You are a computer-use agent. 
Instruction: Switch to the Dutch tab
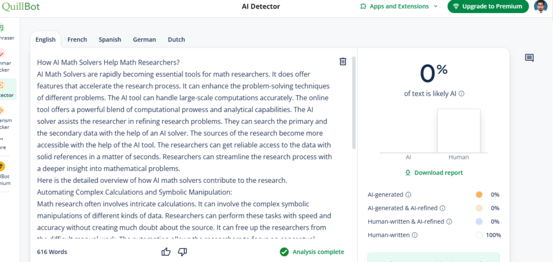click(x=177, y=39)
